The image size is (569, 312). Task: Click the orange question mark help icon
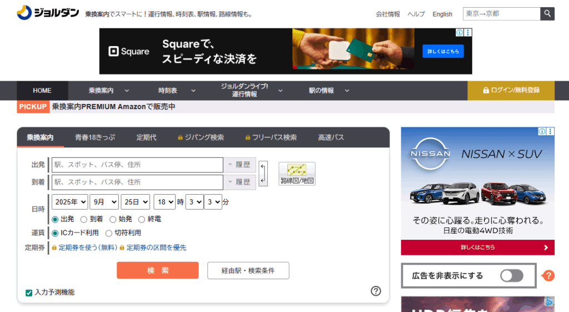tap(548, 276)
